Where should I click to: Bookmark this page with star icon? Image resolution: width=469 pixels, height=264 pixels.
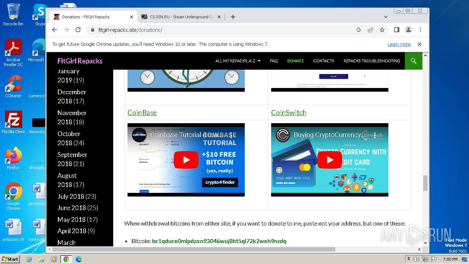point(382,30)
